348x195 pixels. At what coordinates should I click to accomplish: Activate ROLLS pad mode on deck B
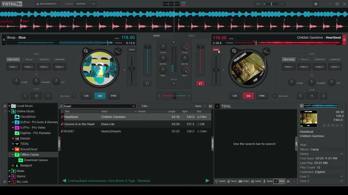(x=304, y=60)
